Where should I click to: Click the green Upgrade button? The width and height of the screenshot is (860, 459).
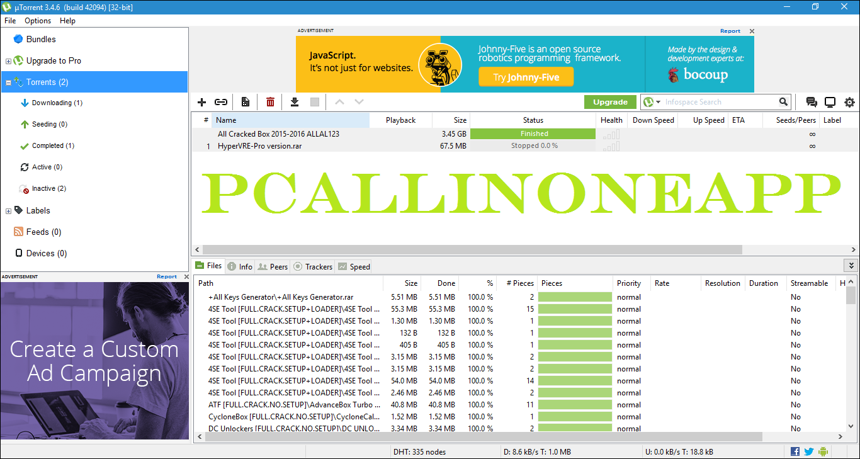coord(610,102)
